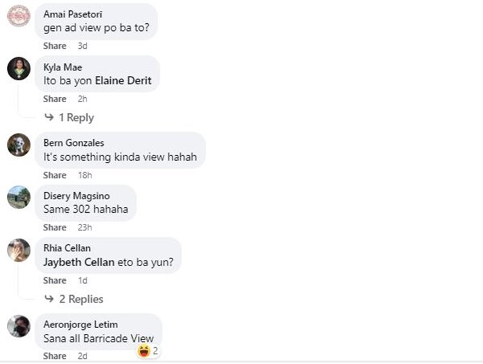The height and width of the screenshot is (364, 483).
Task: Open Bern Gonzales's profile avatar
Action: [19, 145]
